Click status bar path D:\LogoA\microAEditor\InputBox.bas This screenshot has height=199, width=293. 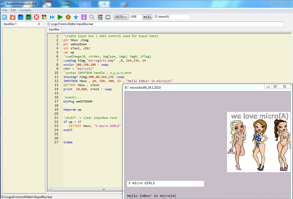(27, 197)
